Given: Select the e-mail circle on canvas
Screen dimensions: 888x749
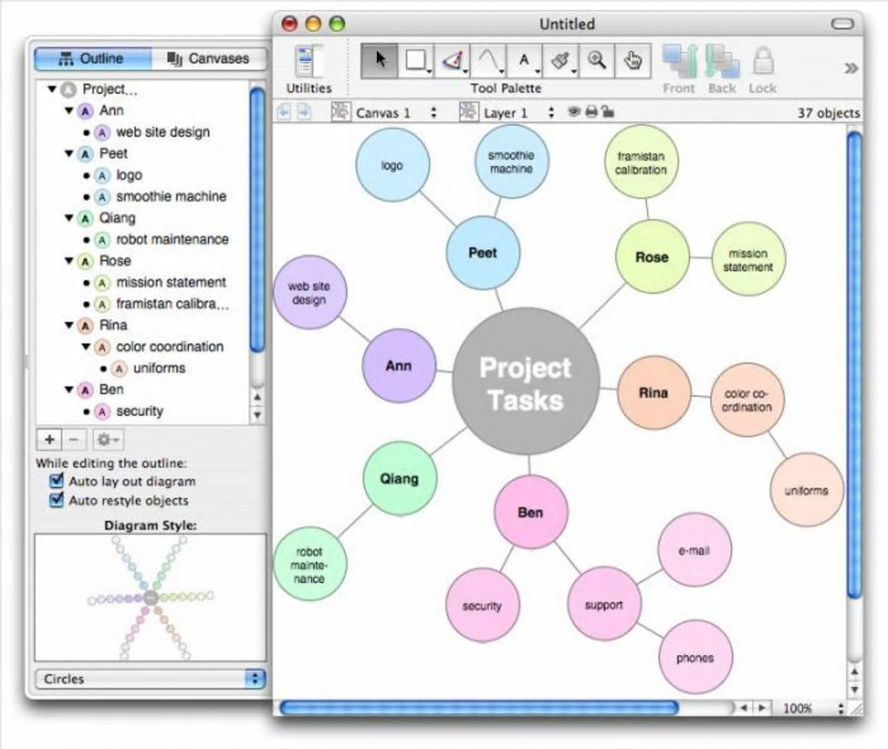Looking at the screenshot, I should coord(695,550).
